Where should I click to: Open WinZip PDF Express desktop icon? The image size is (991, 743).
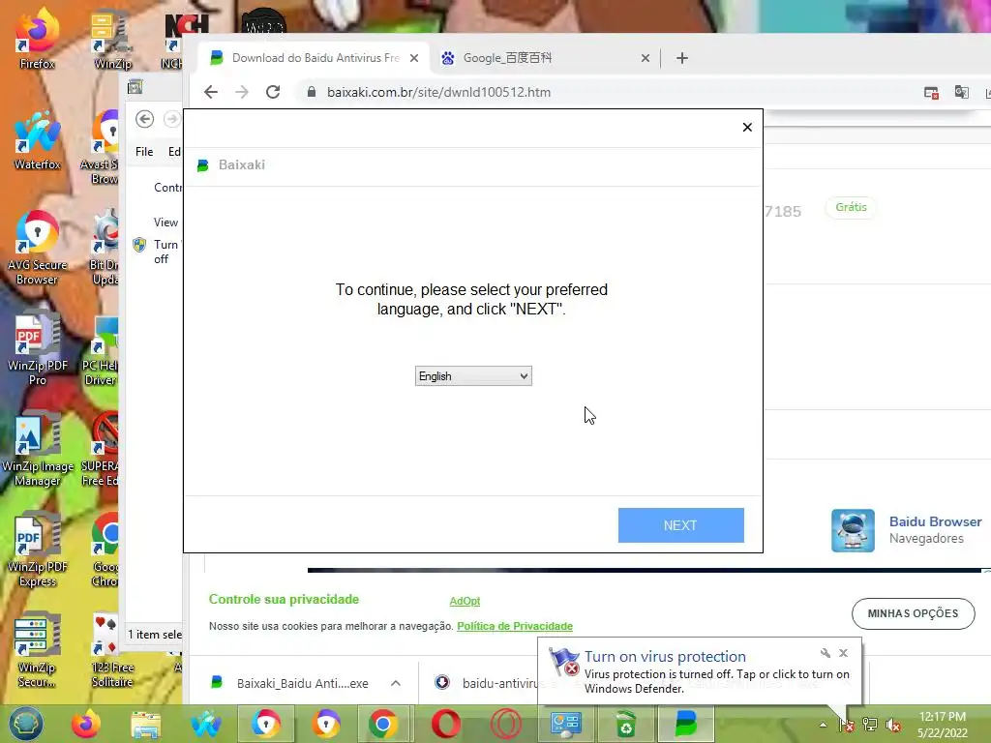[37, 550]
